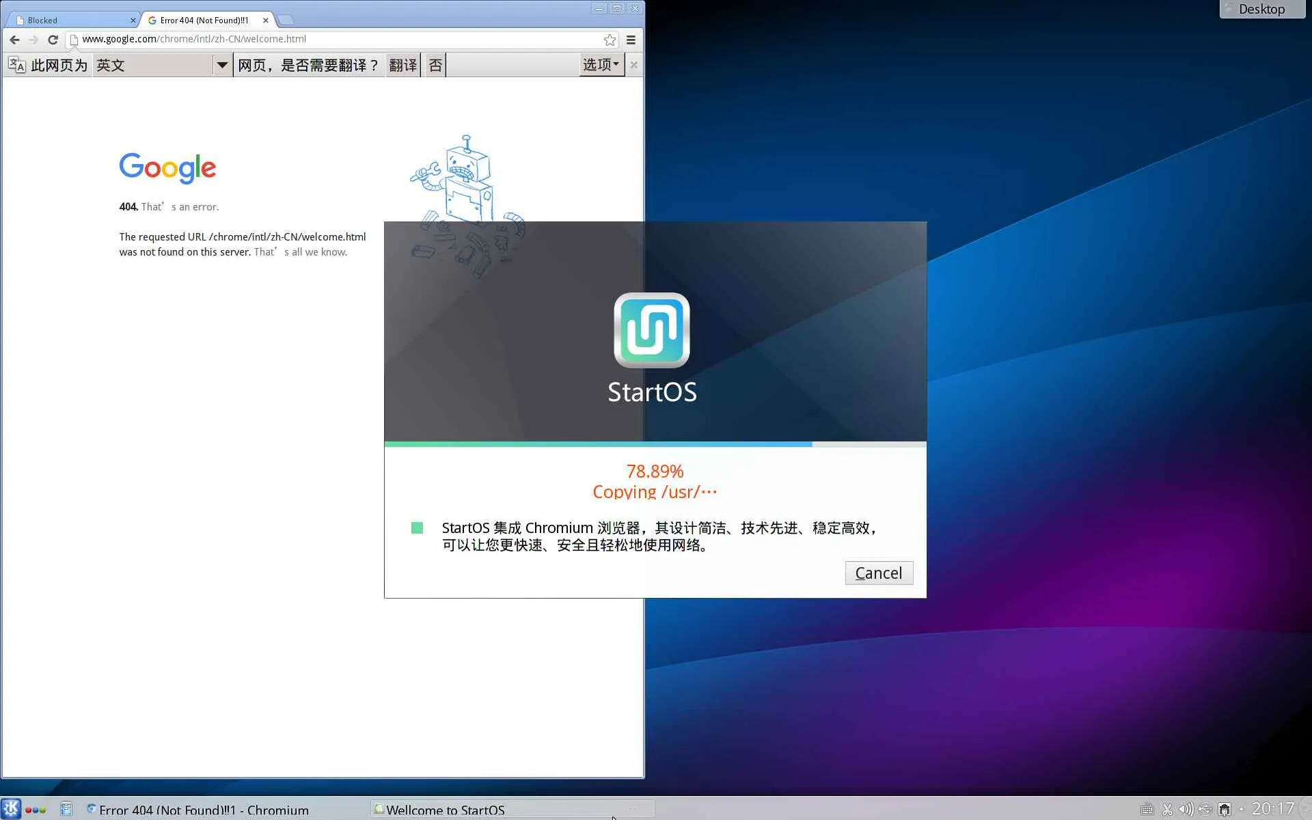Click the browser back arrow
1312x820 pixels.
(x=14, y=40)
